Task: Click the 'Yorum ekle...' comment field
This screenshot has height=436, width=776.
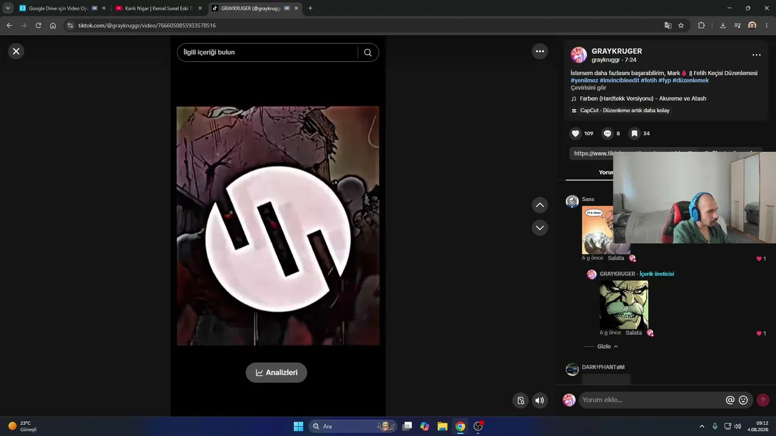Action: point(652,400)
